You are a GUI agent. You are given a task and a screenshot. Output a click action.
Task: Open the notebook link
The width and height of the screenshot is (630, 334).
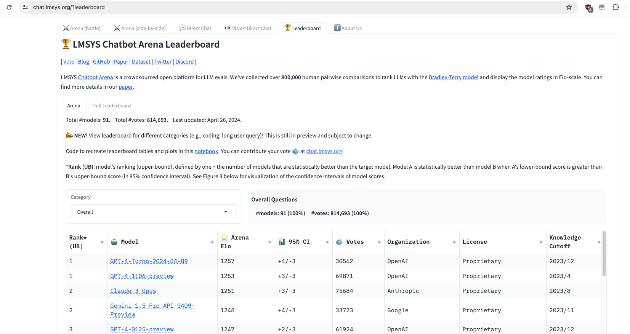click(206, 151)
